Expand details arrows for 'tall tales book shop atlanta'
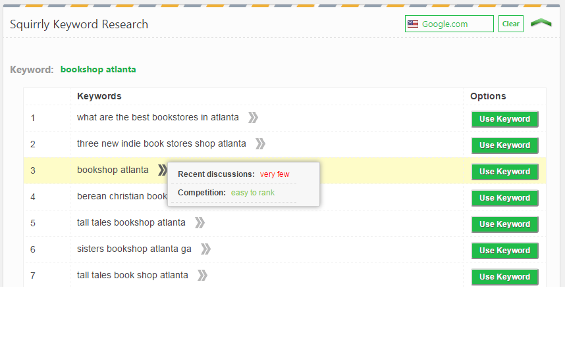 203,276
